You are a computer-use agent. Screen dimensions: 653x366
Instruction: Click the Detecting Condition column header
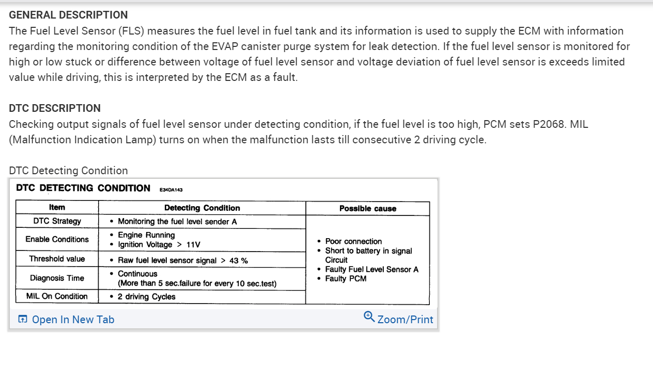pyautogui.click(x=202, y=208)
